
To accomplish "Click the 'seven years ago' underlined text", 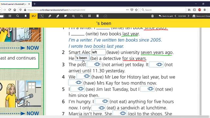I will [x=157, y=52].
